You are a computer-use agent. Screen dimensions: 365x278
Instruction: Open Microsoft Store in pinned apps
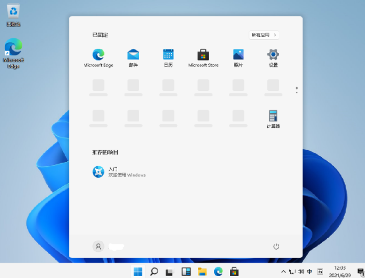point(203,58)
